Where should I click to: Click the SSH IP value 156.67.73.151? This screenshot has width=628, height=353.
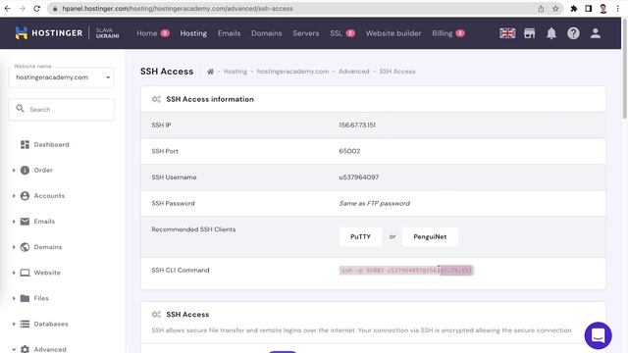click(357, 125)
